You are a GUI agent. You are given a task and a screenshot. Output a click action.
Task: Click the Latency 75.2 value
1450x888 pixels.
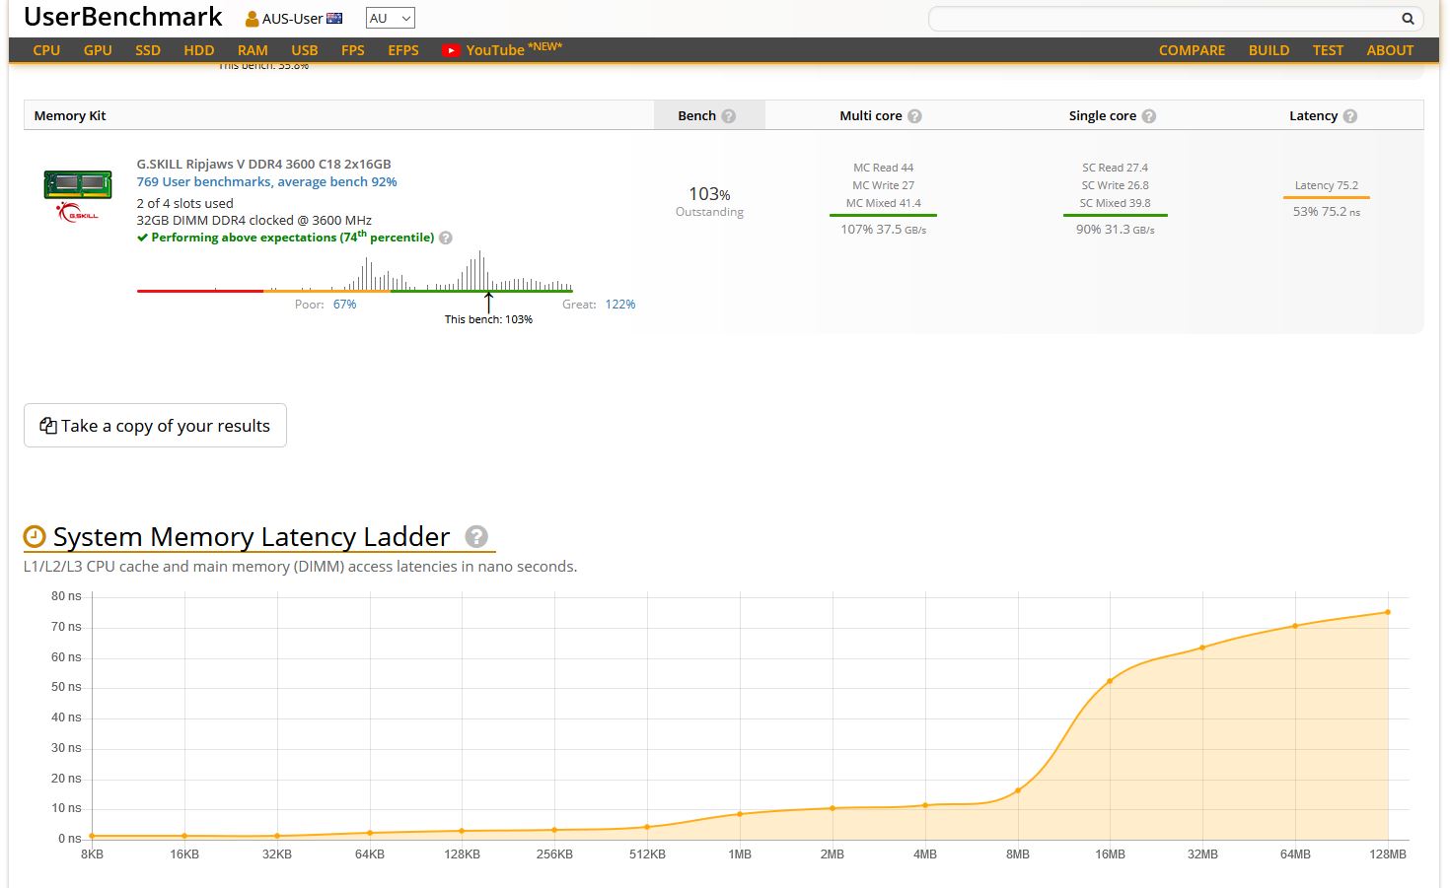point(1326,186)
